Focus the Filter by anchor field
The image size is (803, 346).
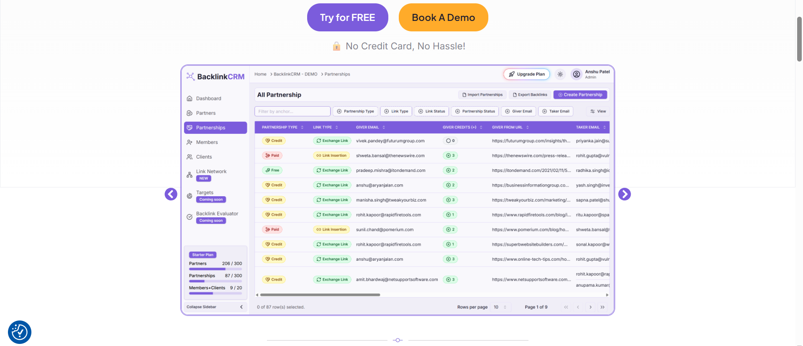tap(292, 111)
